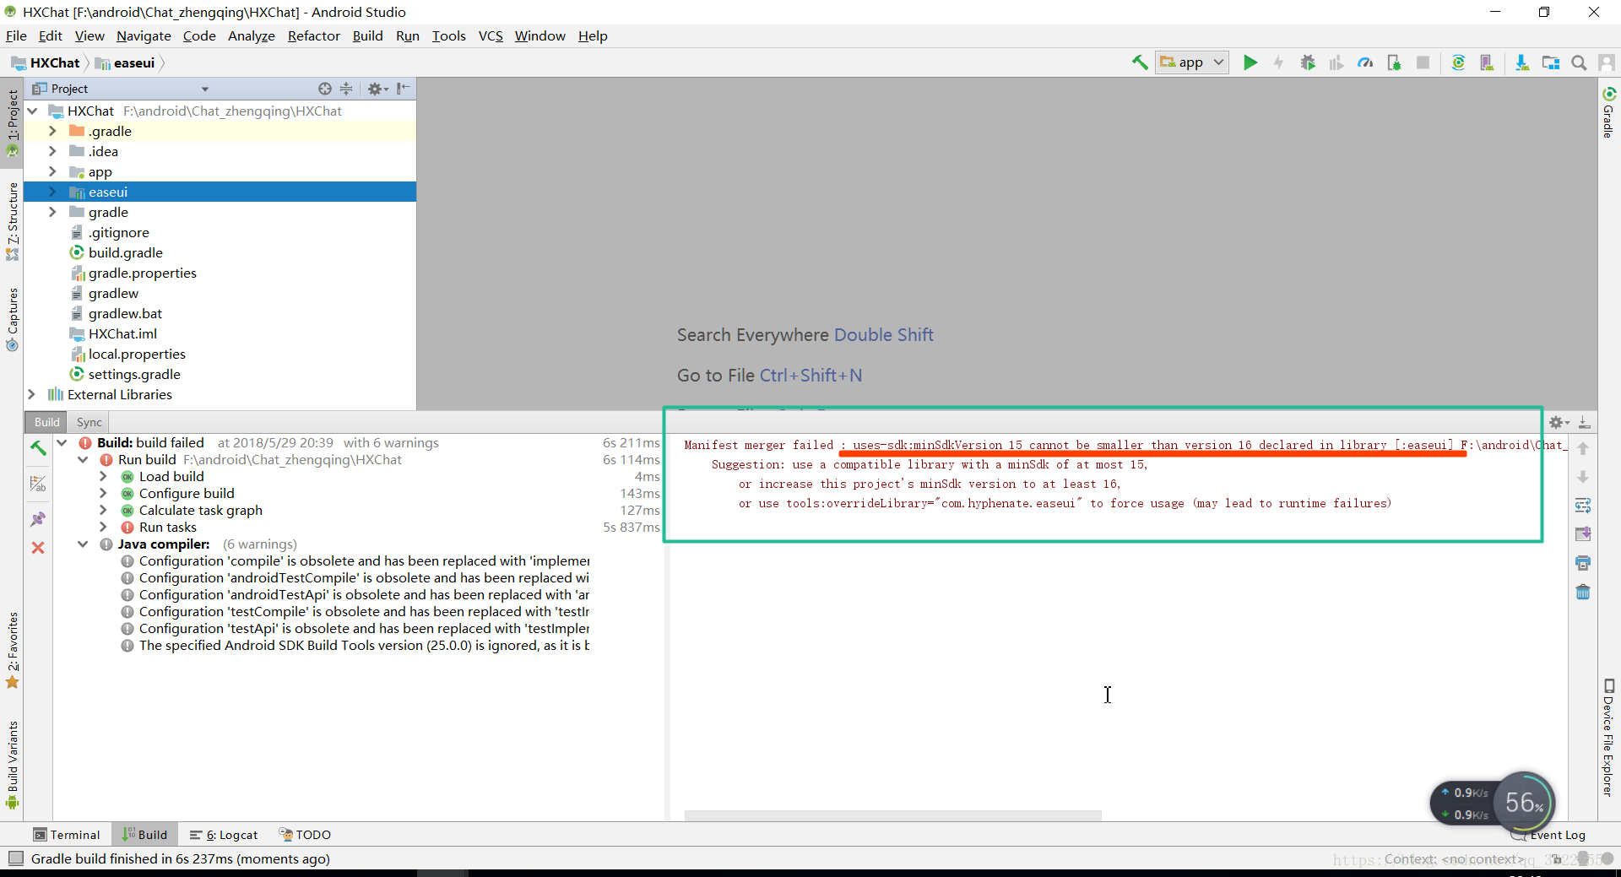
Task: Click the Stop square button
Action: 1423,62
